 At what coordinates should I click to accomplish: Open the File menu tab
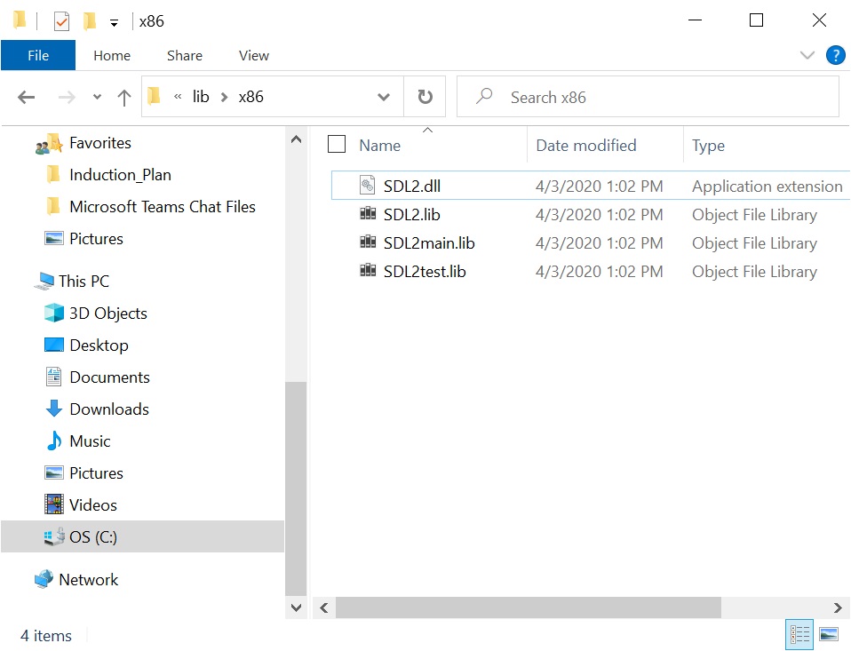tap(38, 55)
